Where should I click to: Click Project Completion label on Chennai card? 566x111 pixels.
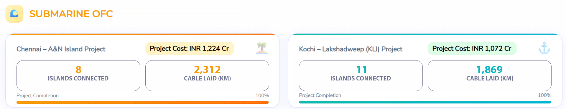point(37,95)
